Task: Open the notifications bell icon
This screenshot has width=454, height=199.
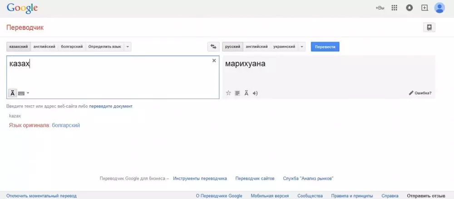Action: [x=410, y=8]
